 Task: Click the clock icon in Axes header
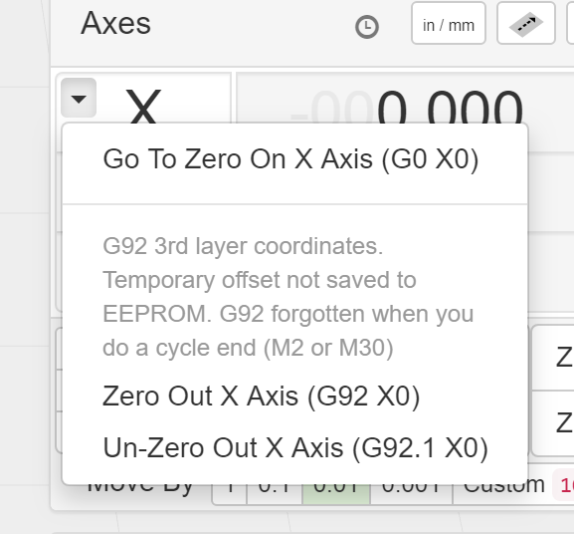point(367,27)
